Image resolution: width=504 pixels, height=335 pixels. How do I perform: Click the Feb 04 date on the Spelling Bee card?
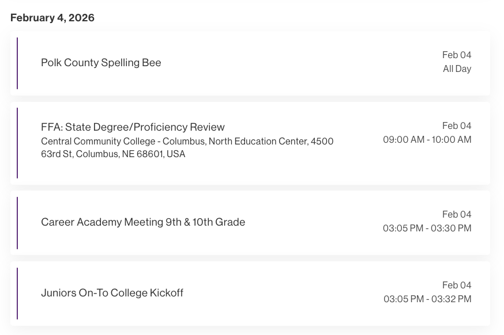pos(457,55)
